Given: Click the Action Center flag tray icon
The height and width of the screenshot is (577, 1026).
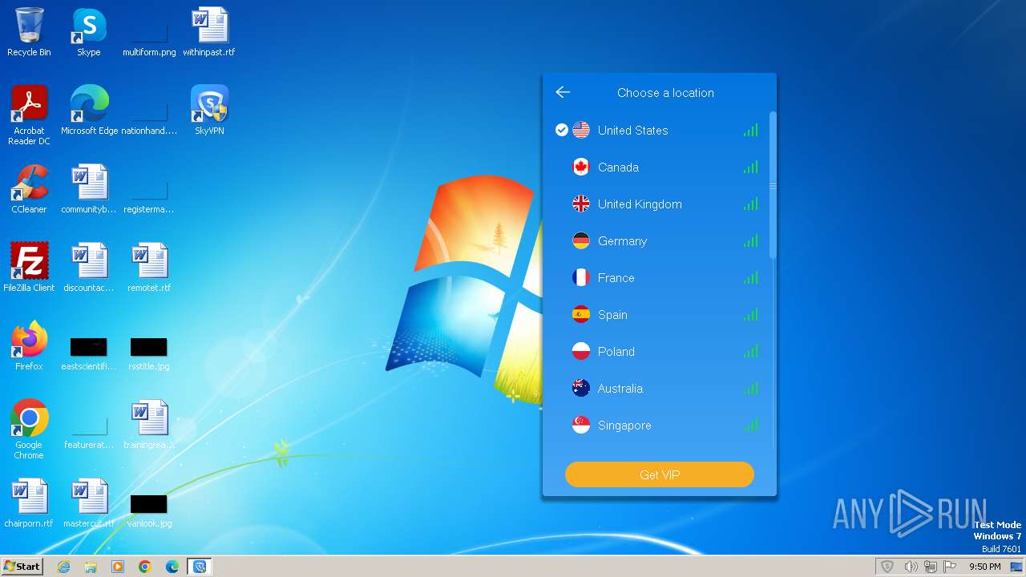Looking at the screenshot, I should click(x=950, y=567).
